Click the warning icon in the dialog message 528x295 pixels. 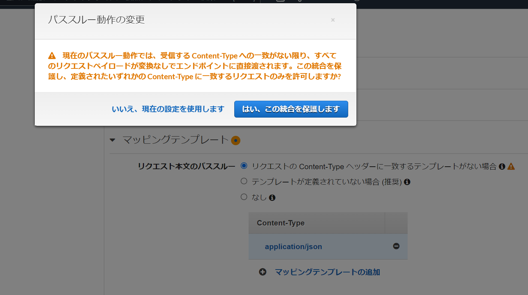pos(52,55)
